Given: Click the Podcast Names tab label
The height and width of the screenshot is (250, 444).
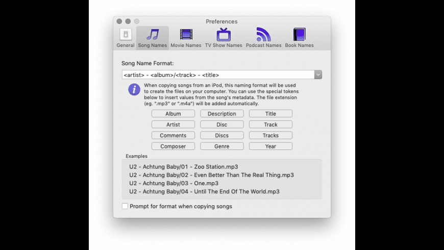Looking at the screenshot, I should (264, 45).
